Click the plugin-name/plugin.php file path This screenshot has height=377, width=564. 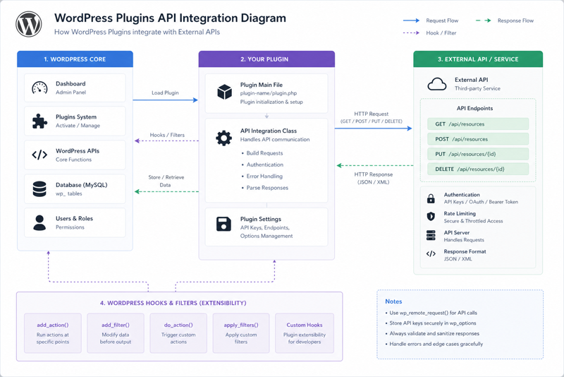pos(269,93)
